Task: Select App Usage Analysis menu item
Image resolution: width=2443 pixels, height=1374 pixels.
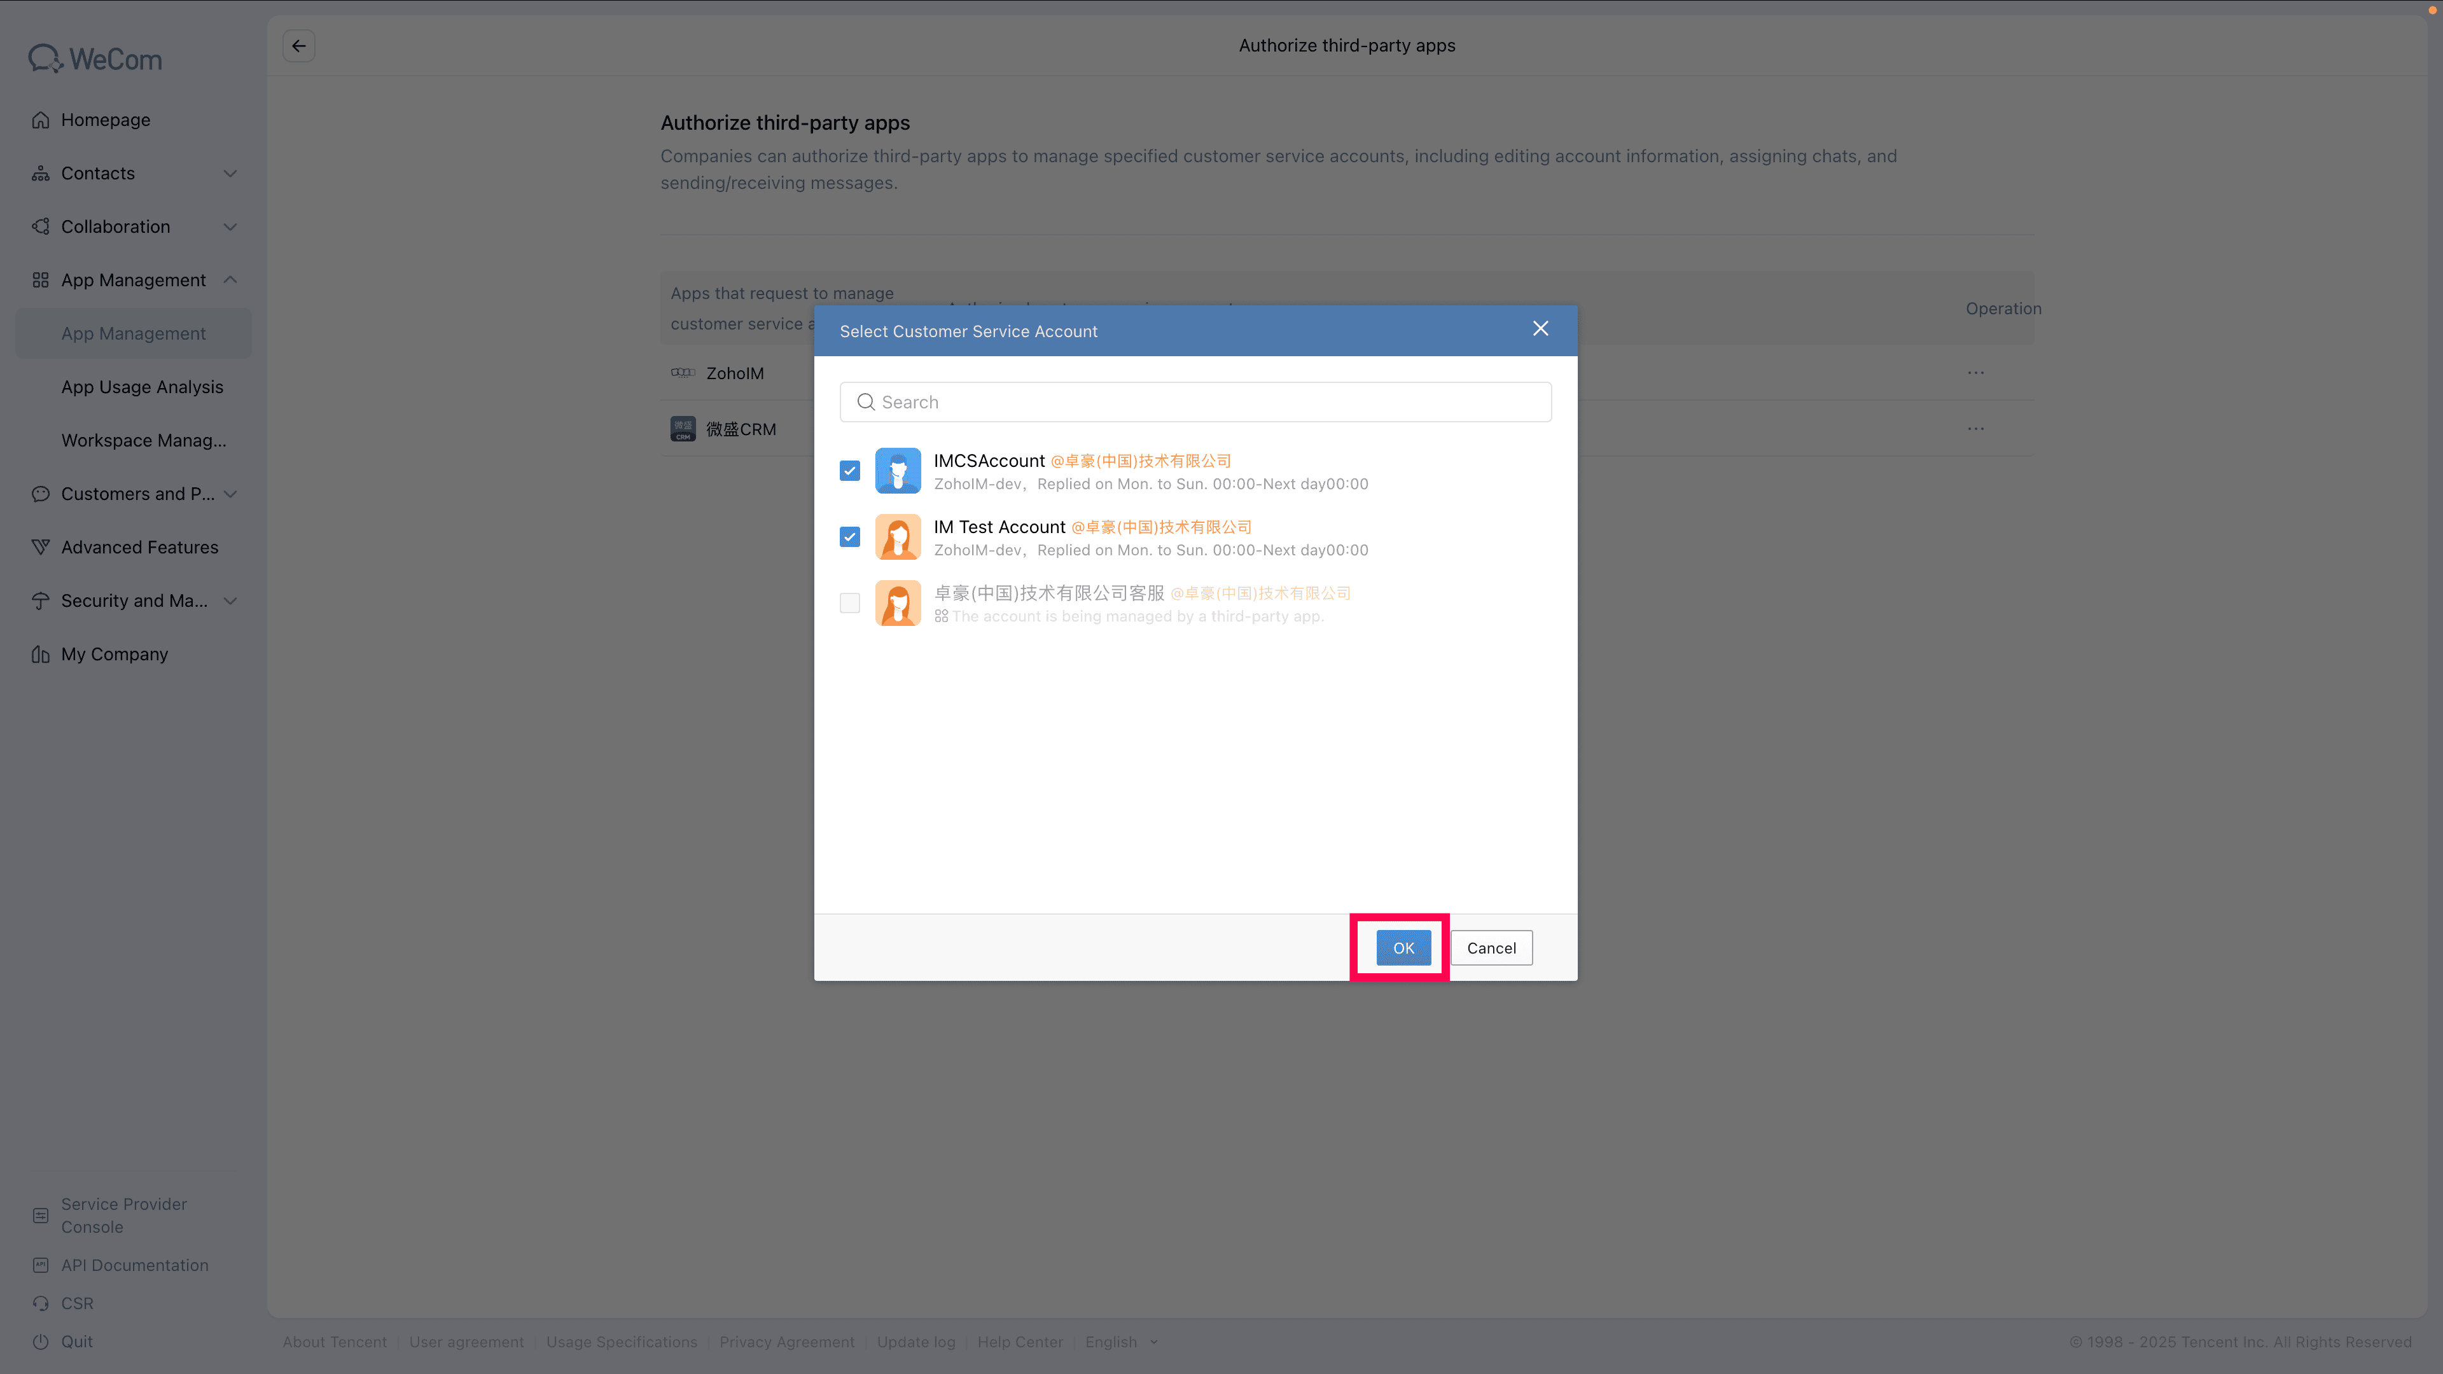Action: (x=143, y=387)
